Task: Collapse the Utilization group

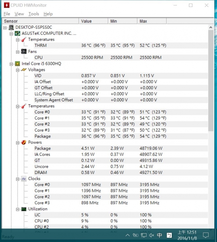Action: pos(17,209)
